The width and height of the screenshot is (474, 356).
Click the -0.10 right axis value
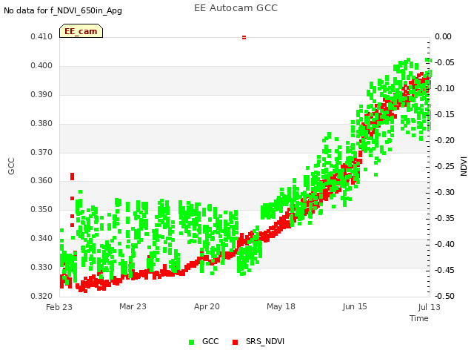[444, 89]
